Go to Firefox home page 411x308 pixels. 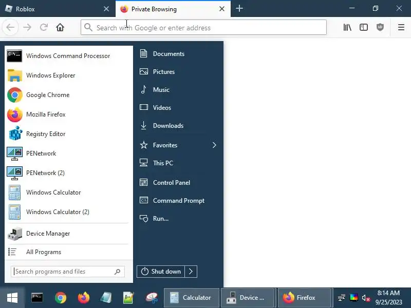(60, 27)
